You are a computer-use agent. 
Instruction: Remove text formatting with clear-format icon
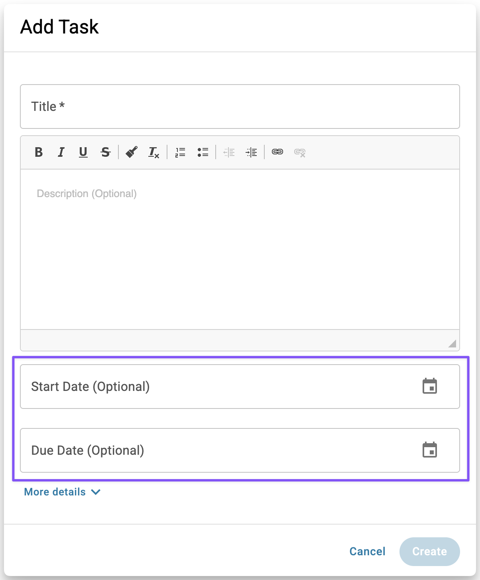pyautogui.click(x=153, y=152)
